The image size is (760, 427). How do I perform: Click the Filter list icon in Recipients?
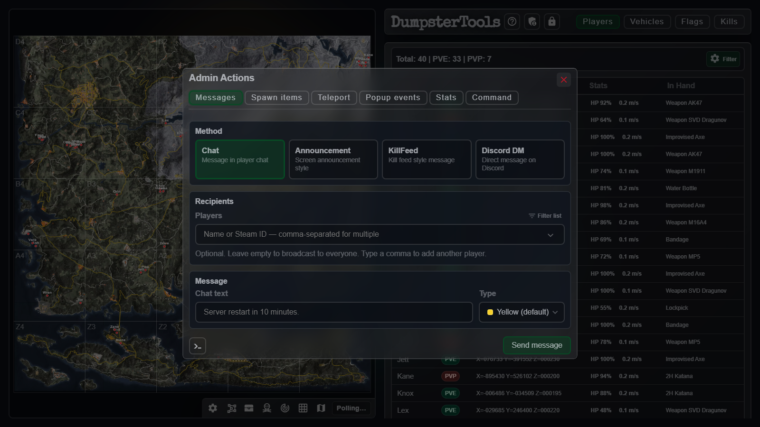(x=545, y=216)
